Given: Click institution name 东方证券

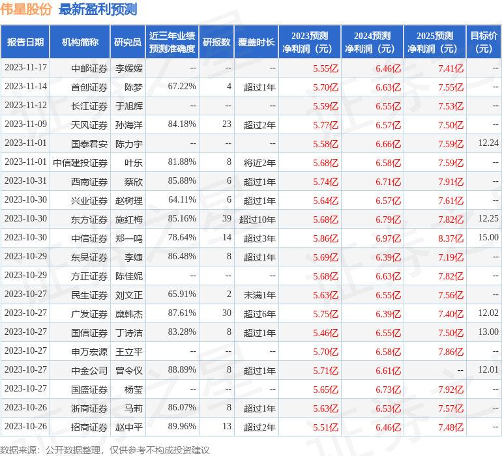Looking at the screenshot, I should click(x=89, y=220).
